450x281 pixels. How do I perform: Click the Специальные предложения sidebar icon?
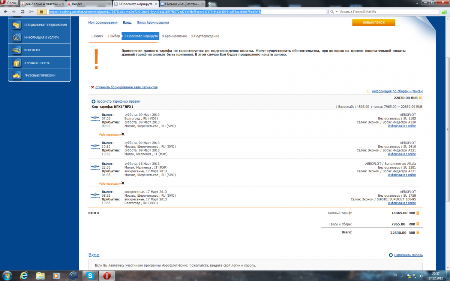(16, 25)
